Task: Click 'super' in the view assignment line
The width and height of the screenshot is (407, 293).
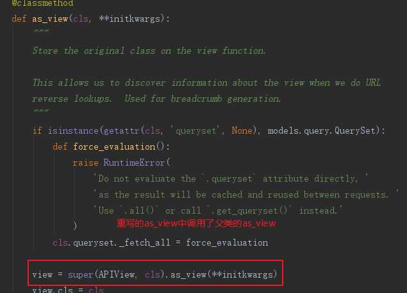Action: [81, 274]
